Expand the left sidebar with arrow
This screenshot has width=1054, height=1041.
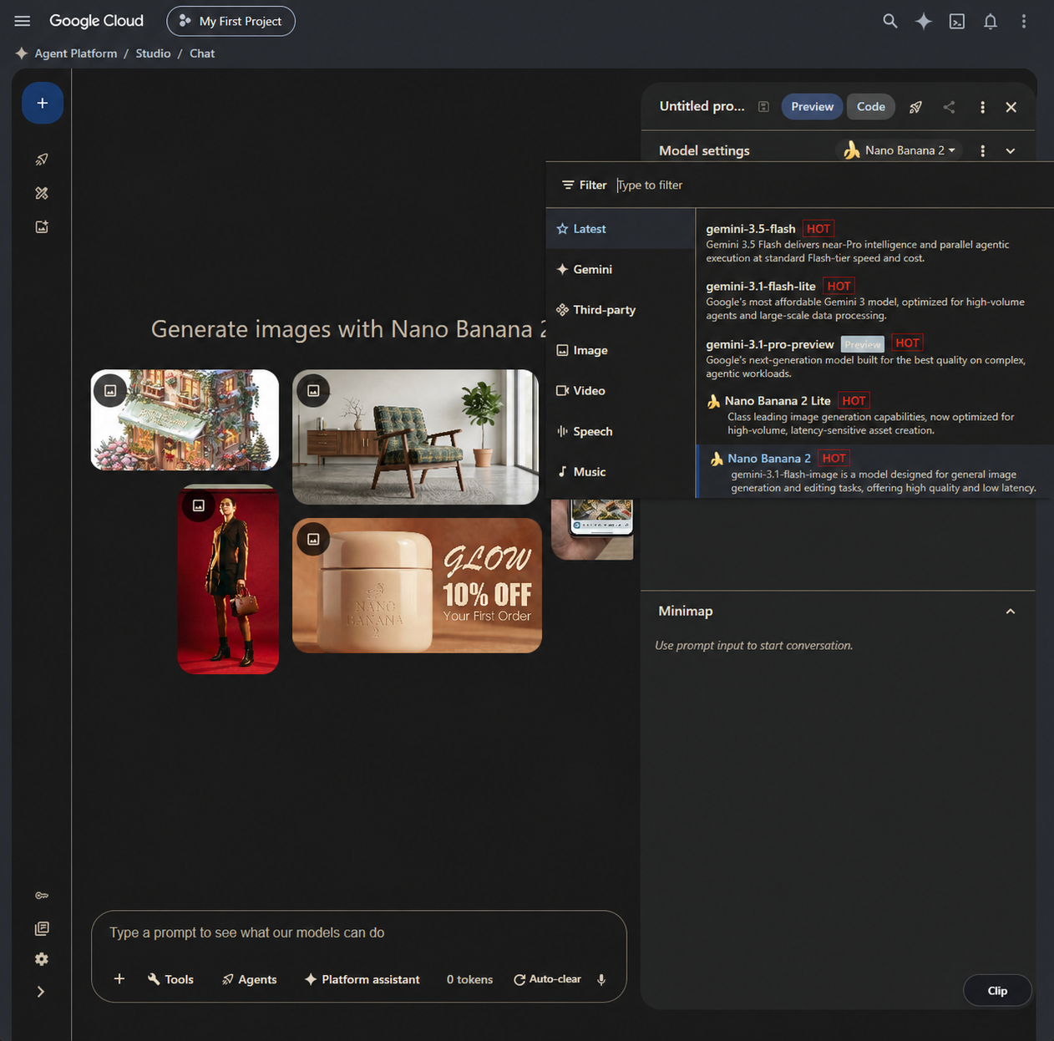[x=41, y=992]
